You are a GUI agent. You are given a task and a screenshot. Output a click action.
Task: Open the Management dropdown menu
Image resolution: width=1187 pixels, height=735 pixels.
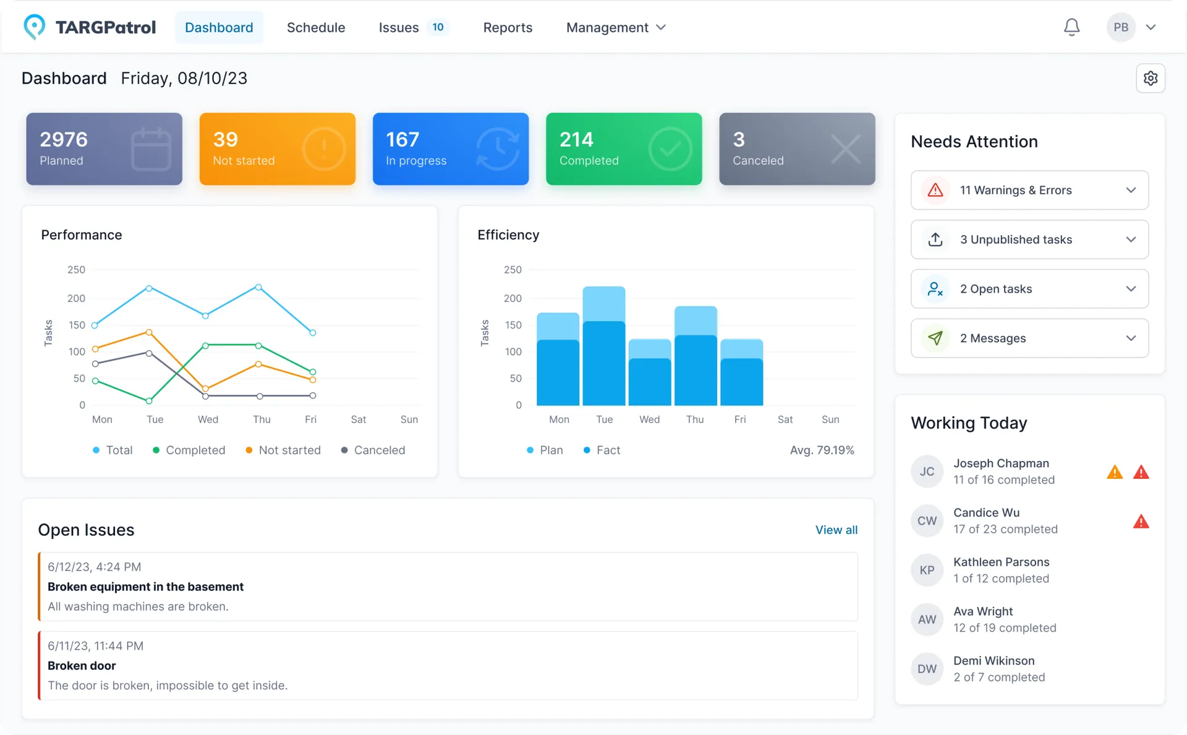tap(615, 27)
